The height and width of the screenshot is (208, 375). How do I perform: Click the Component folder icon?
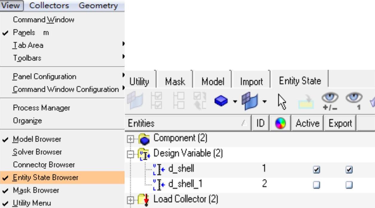tap(145, 138)
